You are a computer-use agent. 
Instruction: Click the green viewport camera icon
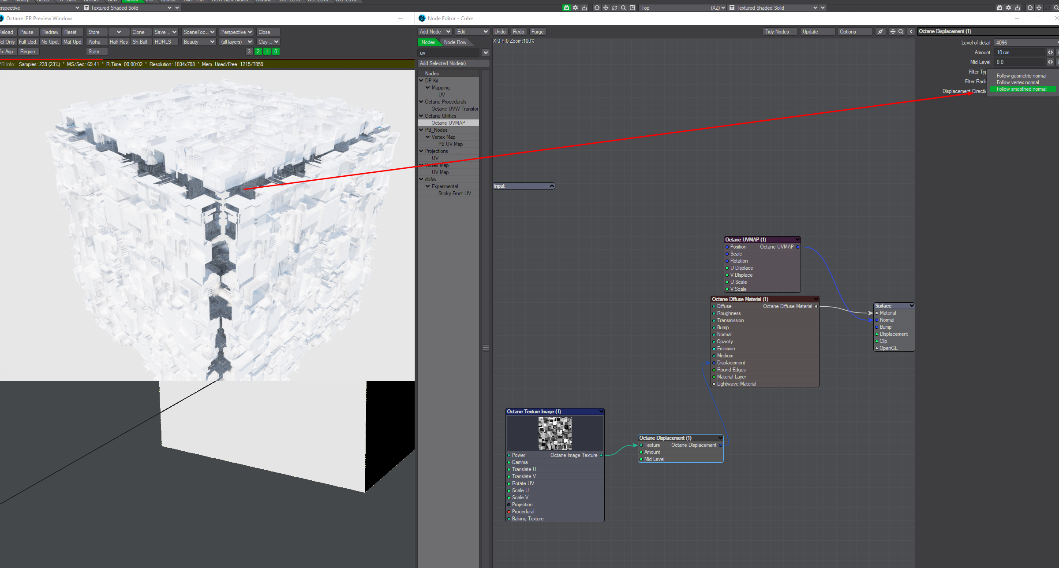tap(566, 8)
